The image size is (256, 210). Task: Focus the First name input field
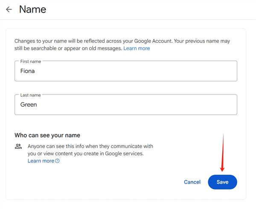click(125, 71)
